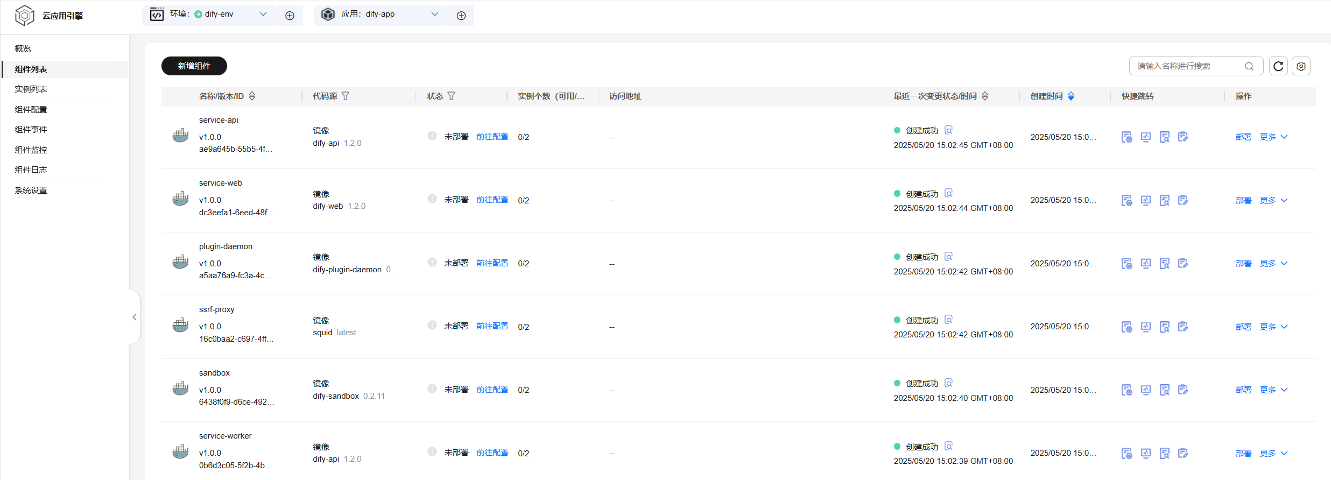
Task: Sort by 名称/版本/ID column
Action: (x=252, y=96)
